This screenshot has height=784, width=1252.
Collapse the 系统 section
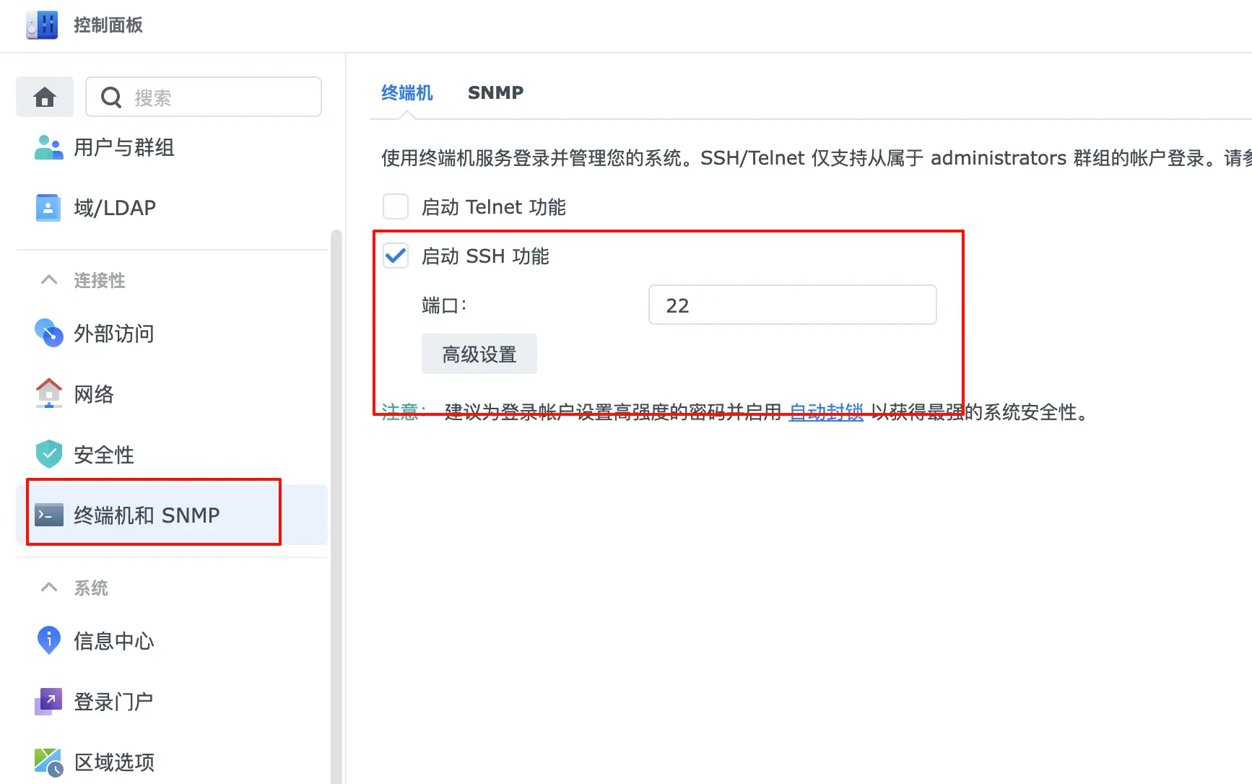pyautogui.click(x=48, y=587)
